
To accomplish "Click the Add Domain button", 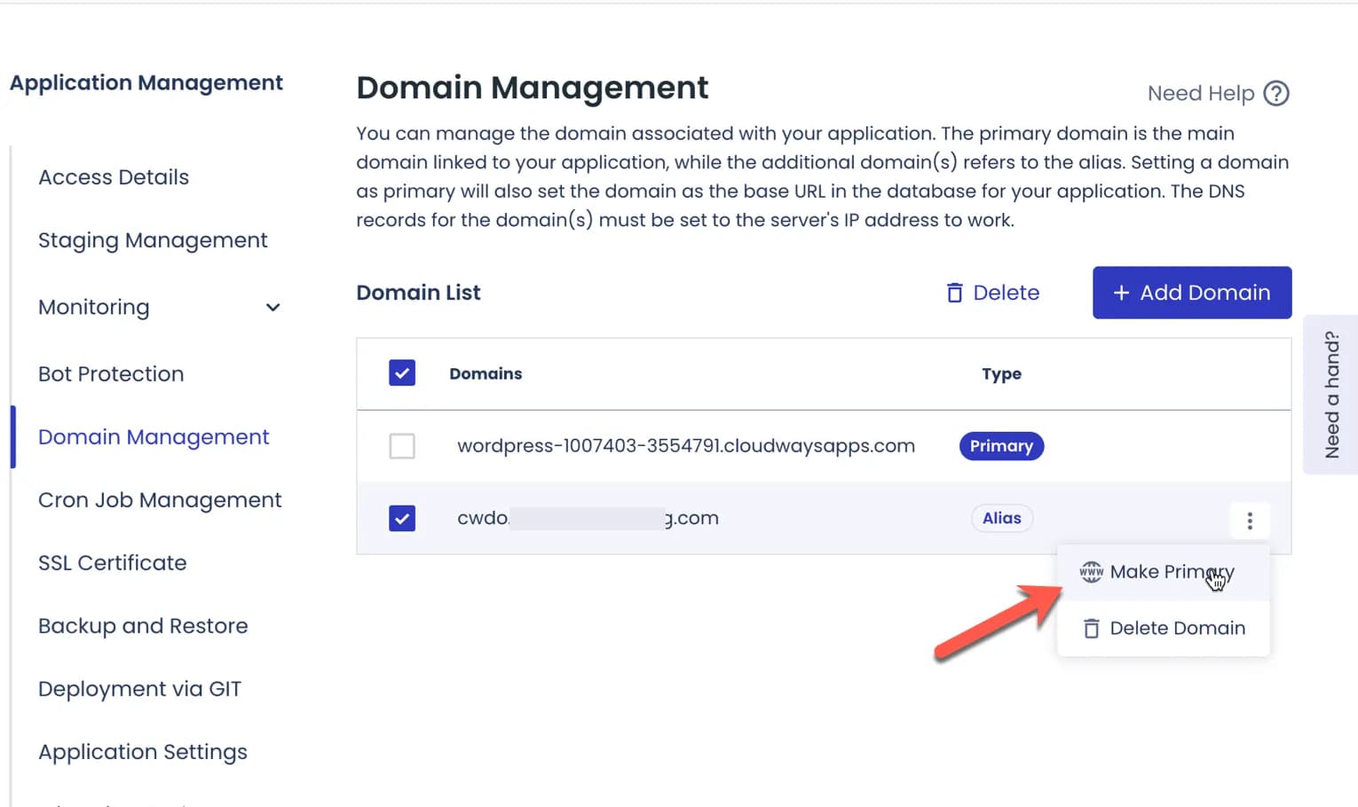I will click(1191, 293).
